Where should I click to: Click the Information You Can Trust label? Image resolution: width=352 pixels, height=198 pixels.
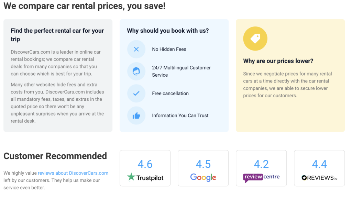(180, 115)
